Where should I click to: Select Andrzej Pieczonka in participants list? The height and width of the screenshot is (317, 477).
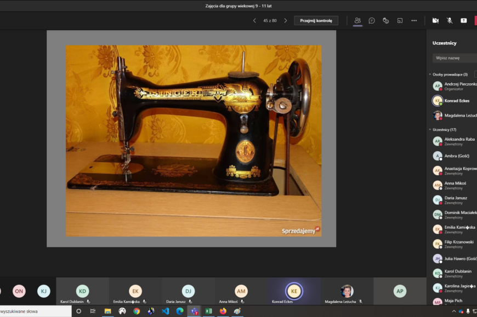[x=455, y=87]
